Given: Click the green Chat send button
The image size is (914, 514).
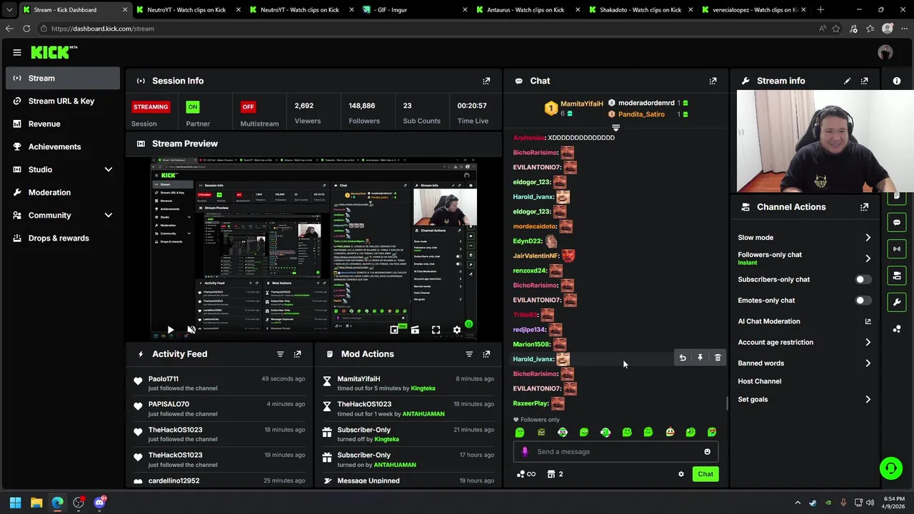Looking at the screenshot, I should point(705,474).
